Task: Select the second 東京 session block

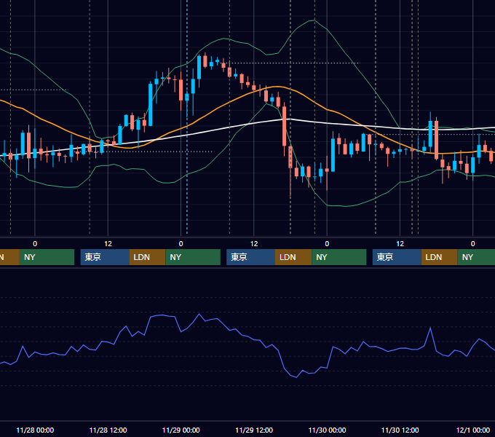Action: click(x=251, y=257)
